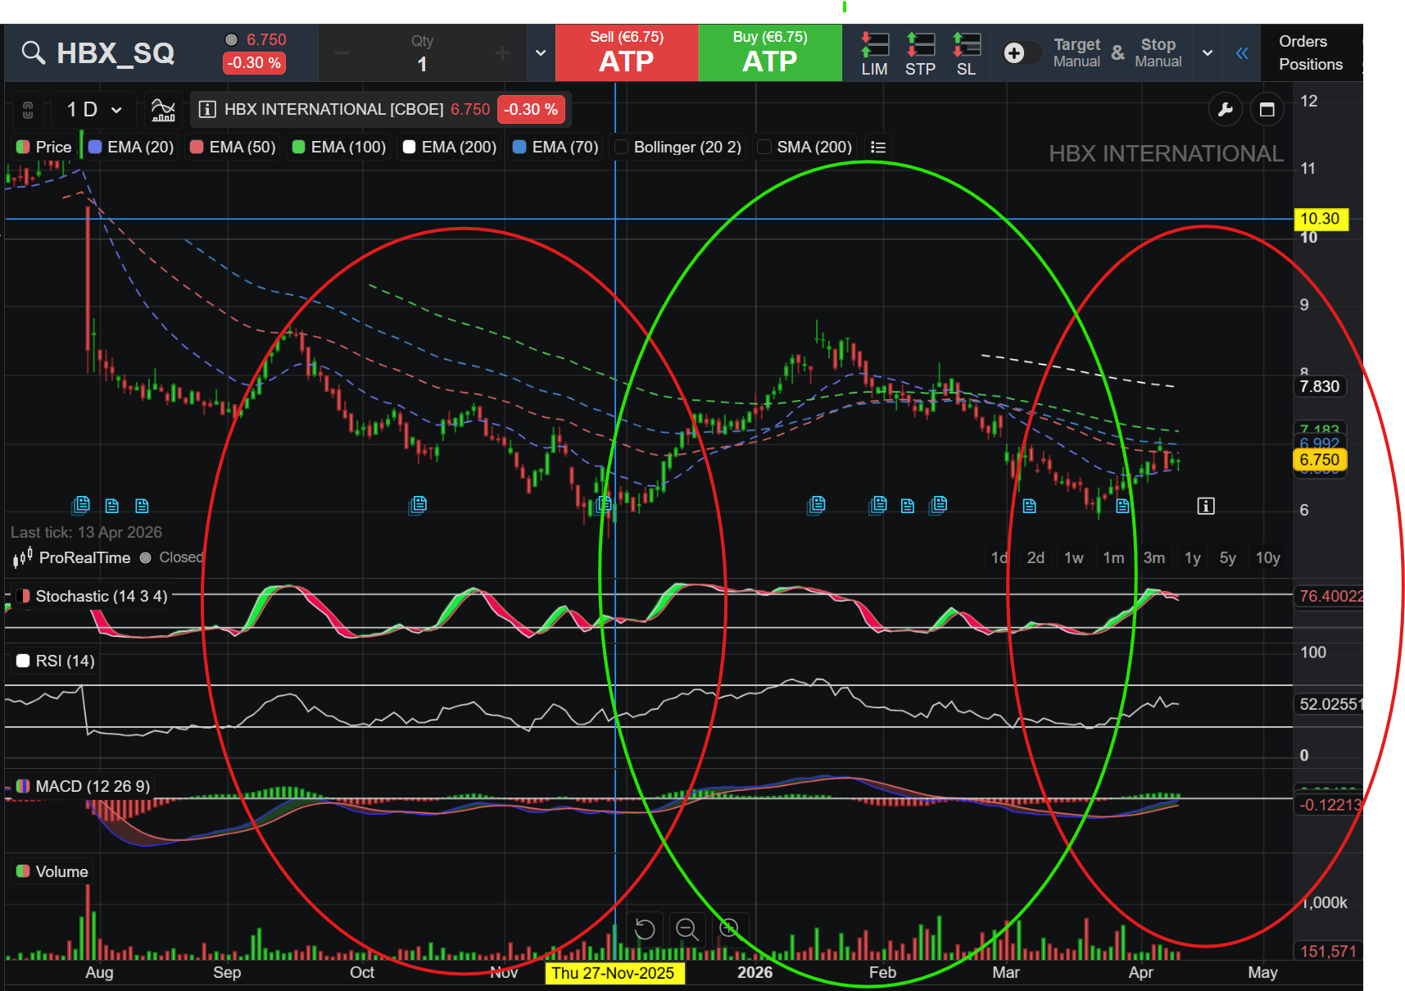Collapse panel with the double-chevron icon
The width and height of the screenshot is (1405, 991).
[x=1242, y=53]
